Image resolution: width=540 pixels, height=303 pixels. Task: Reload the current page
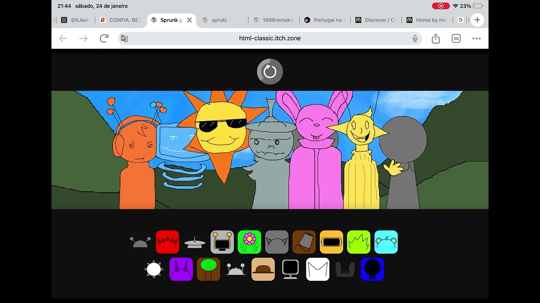(x=104, y=38)
